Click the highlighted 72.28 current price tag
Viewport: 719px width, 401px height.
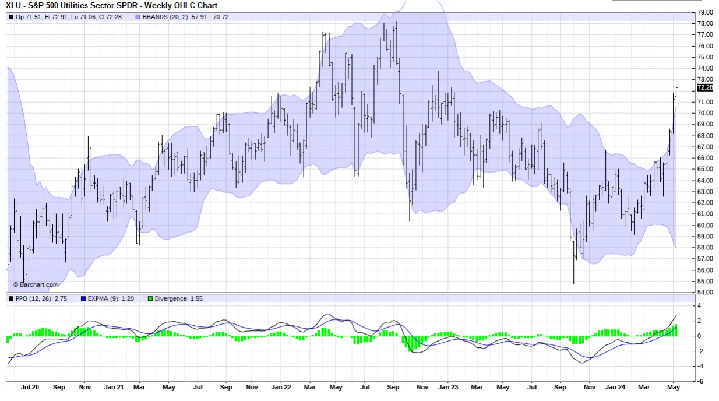(705, 87)
